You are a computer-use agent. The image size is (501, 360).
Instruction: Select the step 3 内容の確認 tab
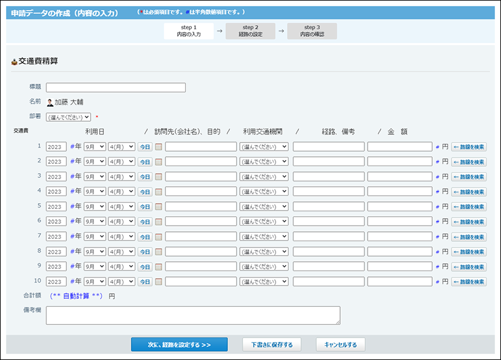(312, 31)
